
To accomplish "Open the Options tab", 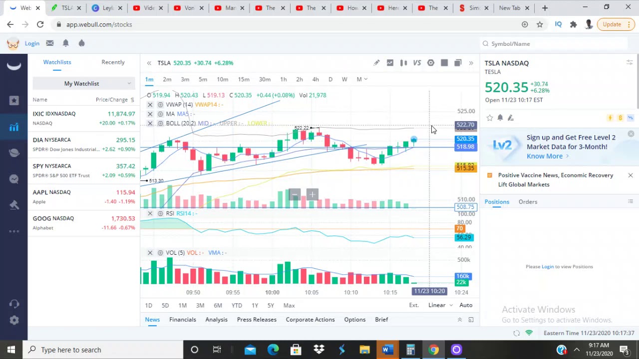I will click(354, 320).
